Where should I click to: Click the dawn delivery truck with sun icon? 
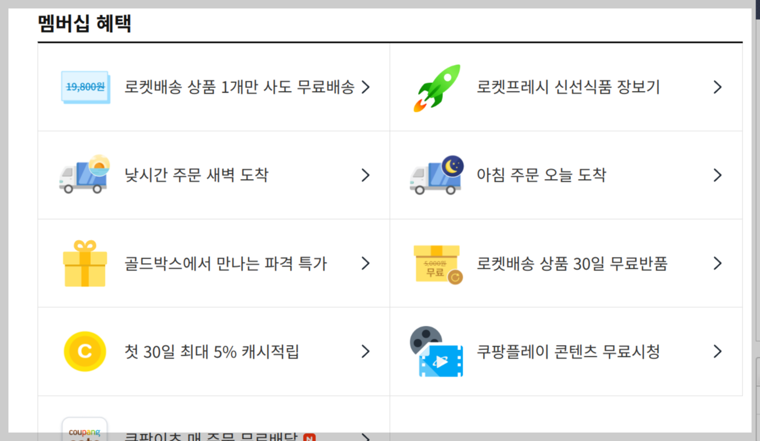pos(85,174)
